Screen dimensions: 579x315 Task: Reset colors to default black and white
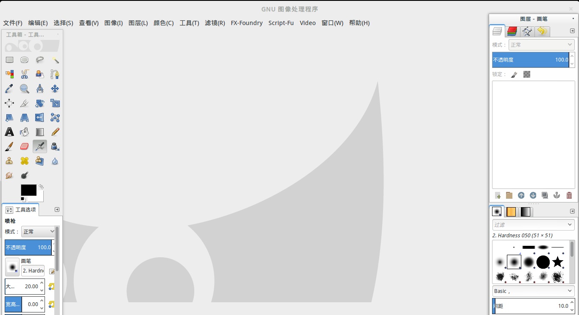(23, 199)
